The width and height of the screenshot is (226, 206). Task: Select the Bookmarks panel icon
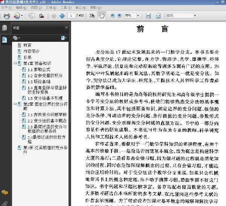[5, 40]
